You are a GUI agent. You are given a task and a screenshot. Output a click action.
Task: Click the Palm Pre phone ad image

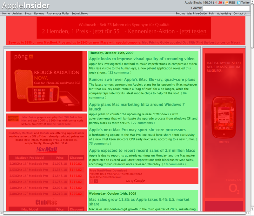pyautogui.click(x=224, y=126)
